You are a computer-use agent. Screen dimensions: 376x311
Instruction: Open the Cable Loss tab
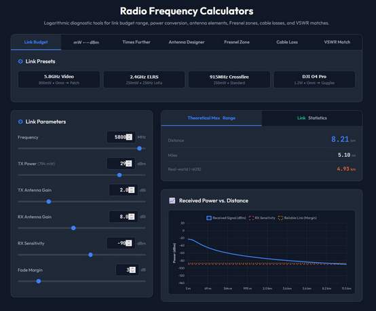pyautogui.click(x=287, y=42)
